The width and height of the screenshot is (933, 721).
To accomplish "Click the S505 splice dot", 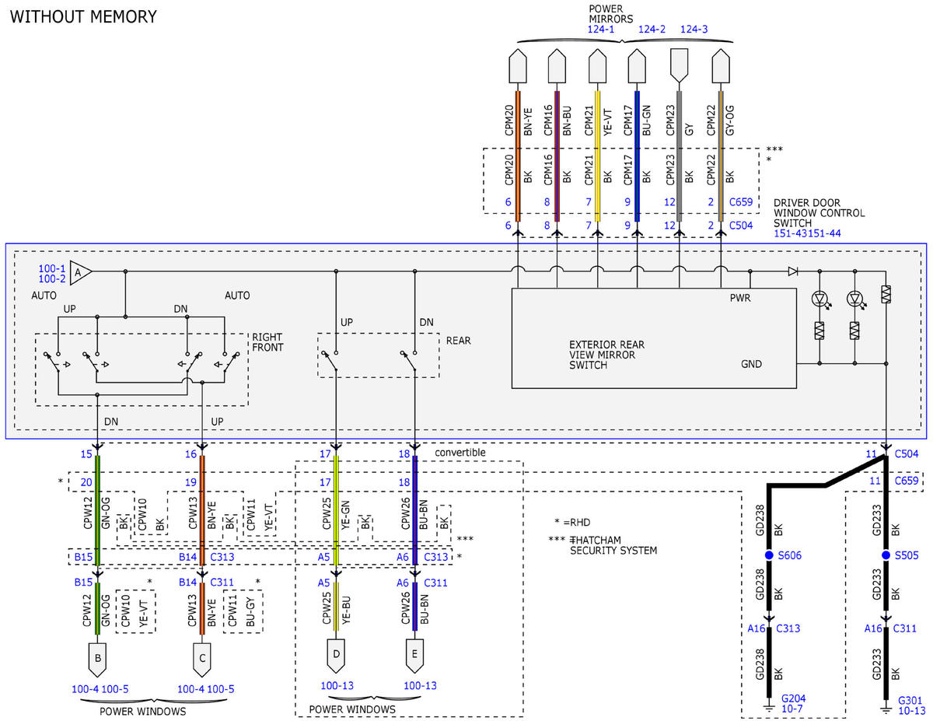I will tap(886, 555).
